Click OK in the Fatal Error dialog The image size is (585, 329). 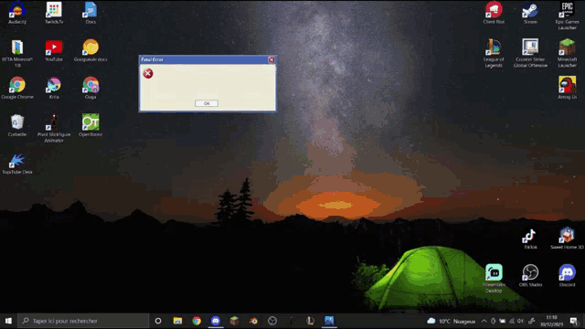pos(207,103)
